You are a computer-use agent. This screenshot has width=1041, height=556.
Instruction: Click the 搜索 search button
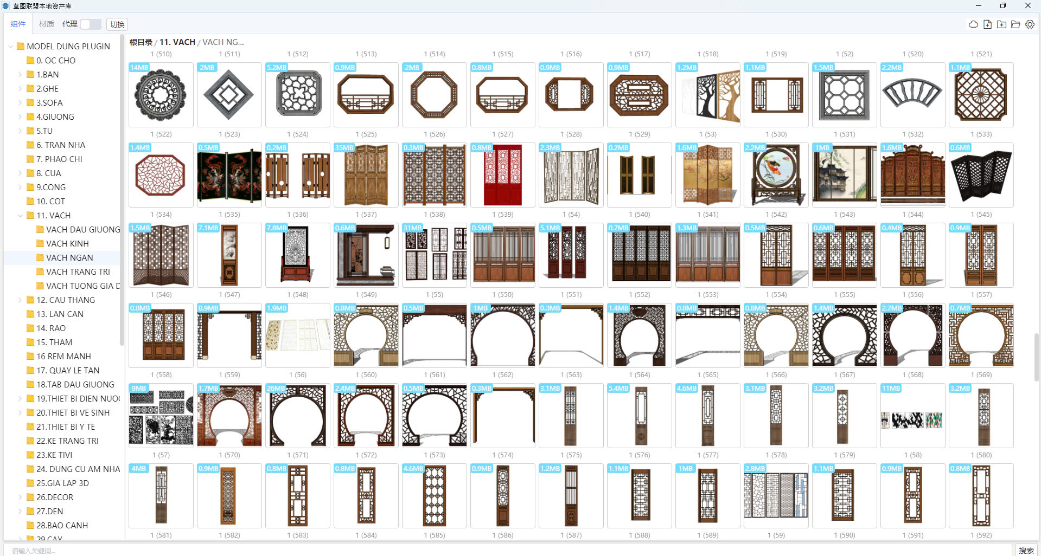click(x=1026, y=550)
